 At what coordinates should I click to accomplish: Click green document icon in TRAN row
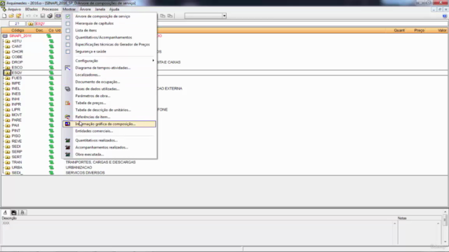coord(51,162)
